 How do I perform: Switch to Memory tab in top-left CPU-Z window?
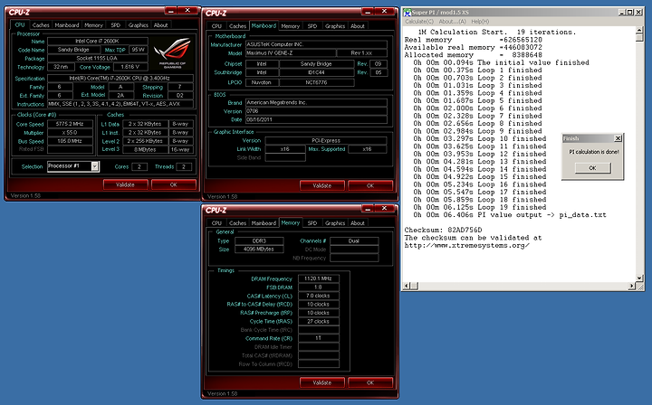[93, 25]
